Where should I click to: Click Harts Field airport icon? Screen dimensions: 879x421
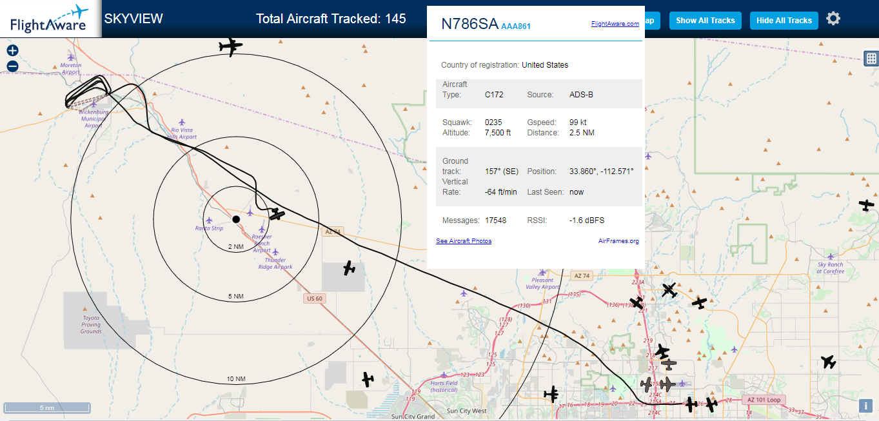tap(444, 375)
